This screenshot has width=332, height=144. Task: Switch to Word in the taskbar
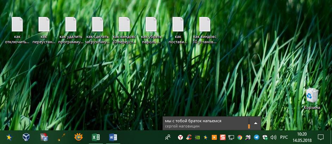pos(113,137)
